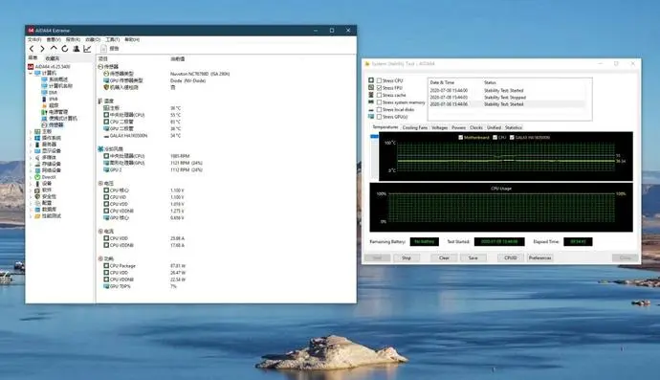Click the Forward arrow in AIDA64 toolbar
Viewport: 660px width, 380px height.
(x=42, y=49)
